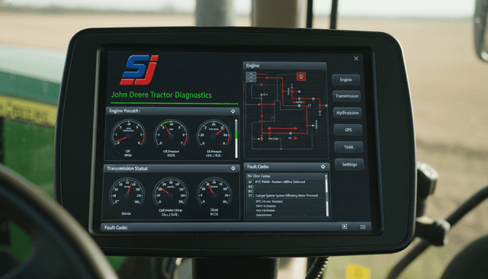Viewport: 488px width, 279px height.
Task: Open the Transmission section button
Action: click(347, 96)
